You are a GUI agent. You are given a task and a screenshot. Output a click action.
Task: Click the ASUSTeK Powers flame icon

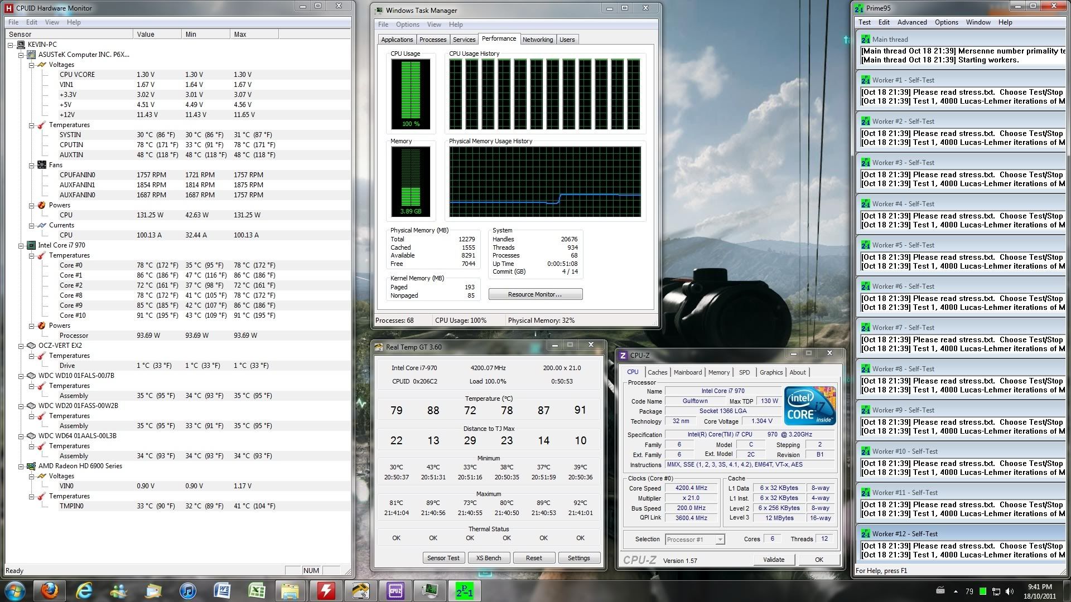41,205
